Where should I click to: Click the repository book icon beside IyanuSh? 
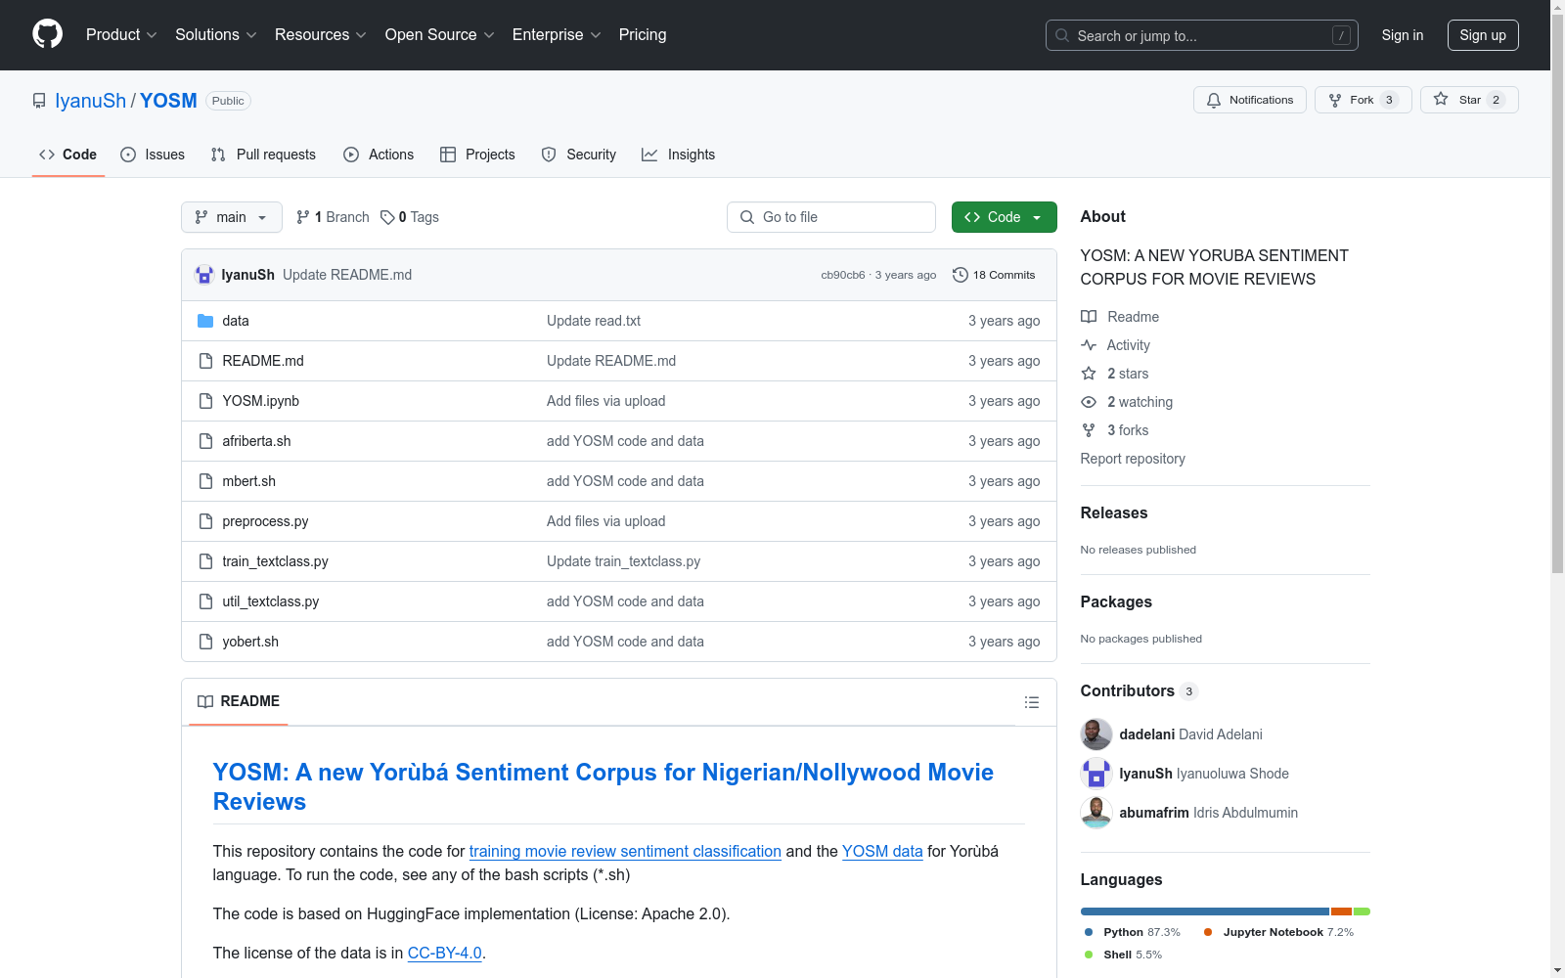click(x=39, y=101)
